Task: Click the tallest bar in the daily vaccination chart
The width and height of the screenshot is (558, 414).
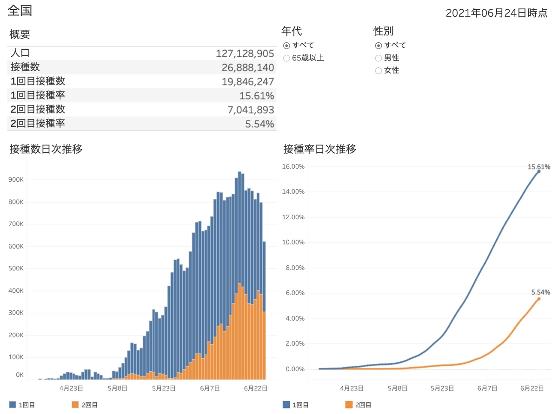Action: [x=239, y=275]
